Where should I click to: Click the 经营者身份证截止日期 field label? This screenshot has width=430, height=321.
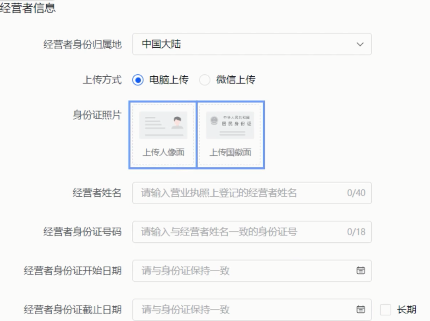pyautogui.click(x=73, y=309)
